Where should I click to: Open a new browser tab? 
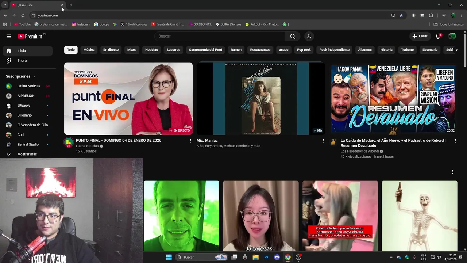coord(71,5)
